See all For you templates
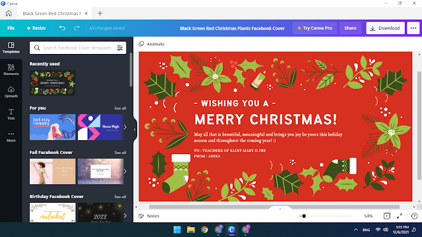 120,108
